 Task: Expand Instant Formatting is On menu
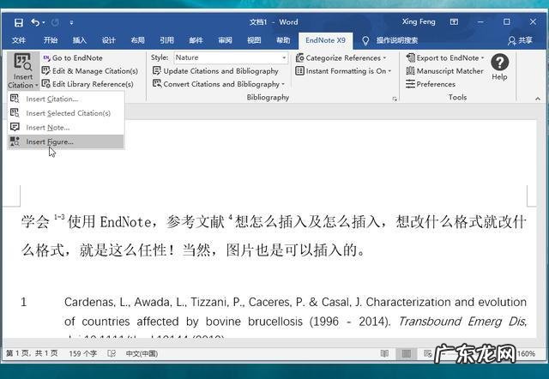pyautogui.click(x=345, y=71)
